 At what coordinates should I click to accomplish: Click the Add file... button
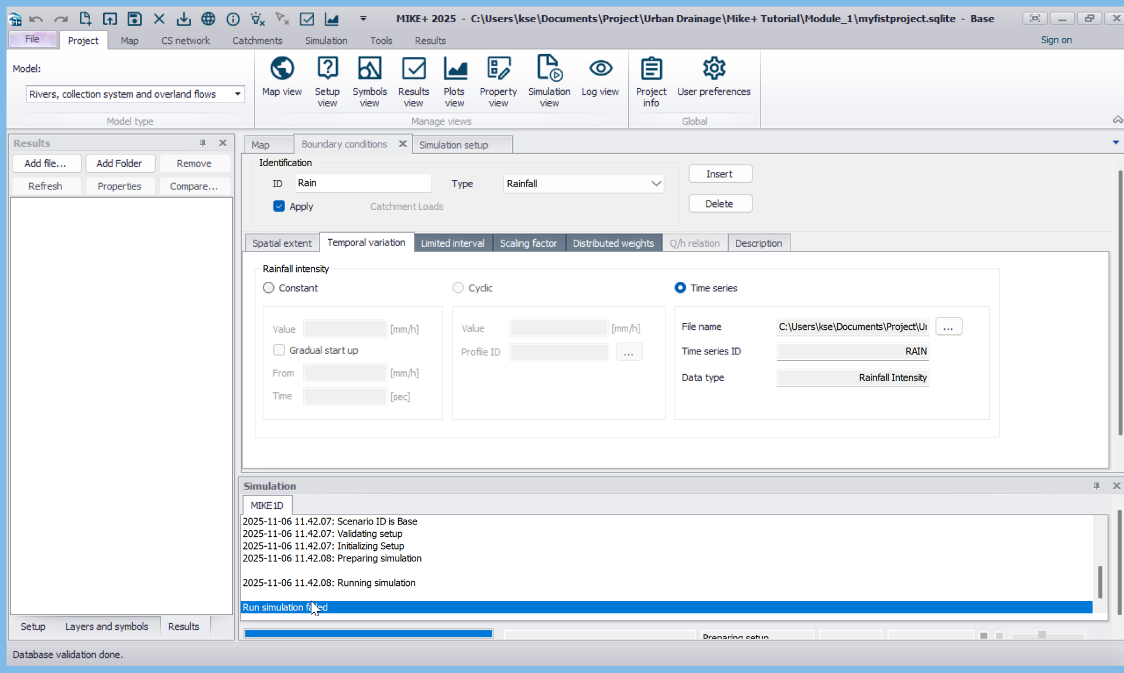(x=45, y=163)
